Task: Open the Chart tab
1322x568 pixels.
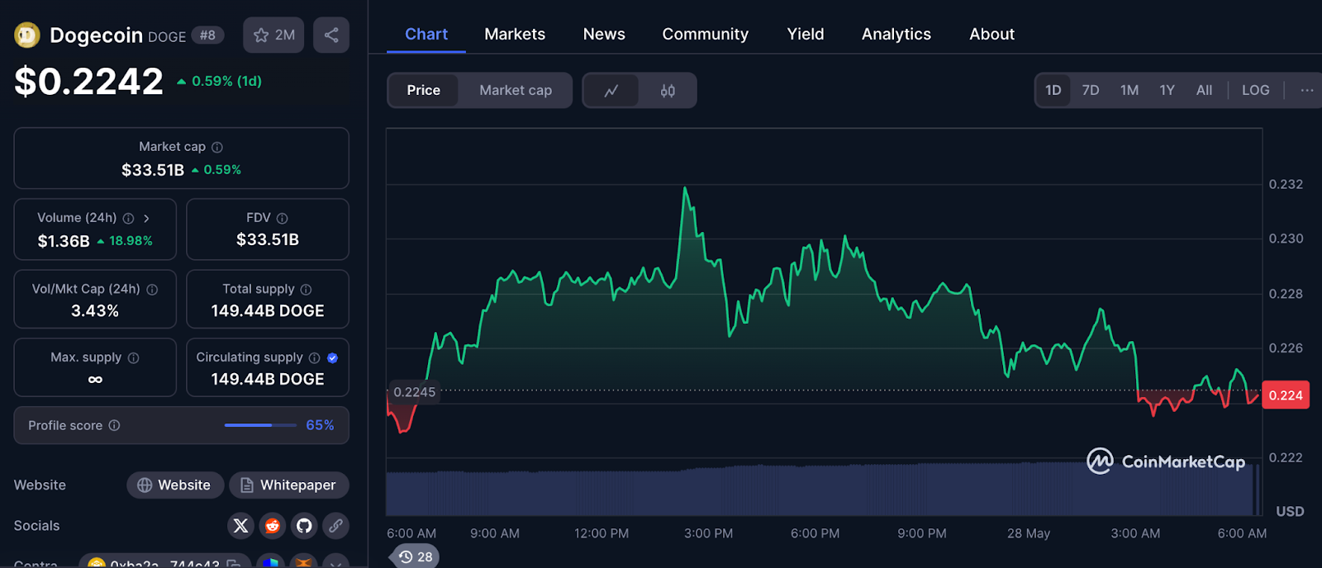Action: [x=426, y=34]
